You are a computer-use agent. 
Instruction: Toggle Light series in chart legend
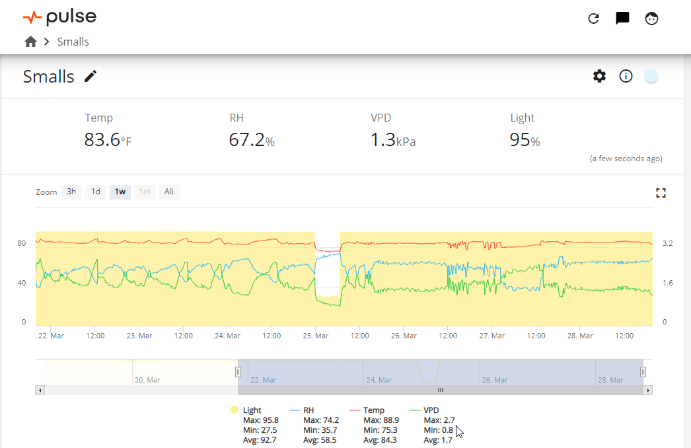[247, 410]
